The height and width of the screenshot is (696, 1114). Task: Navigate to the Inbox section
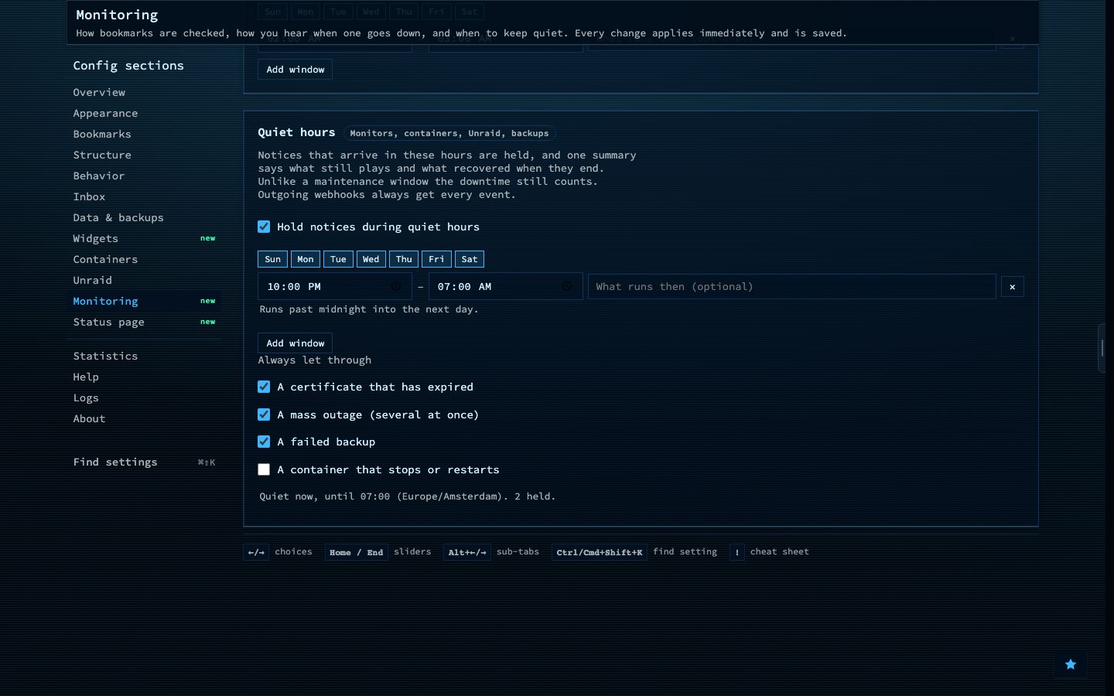pyautogui.click(x=145, y=196)
